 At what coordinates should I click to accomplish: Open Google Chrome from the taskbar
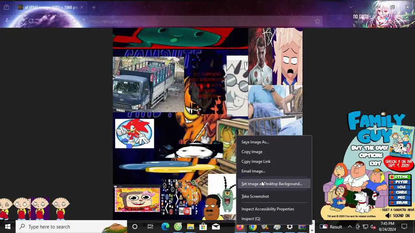pos(253,227)
